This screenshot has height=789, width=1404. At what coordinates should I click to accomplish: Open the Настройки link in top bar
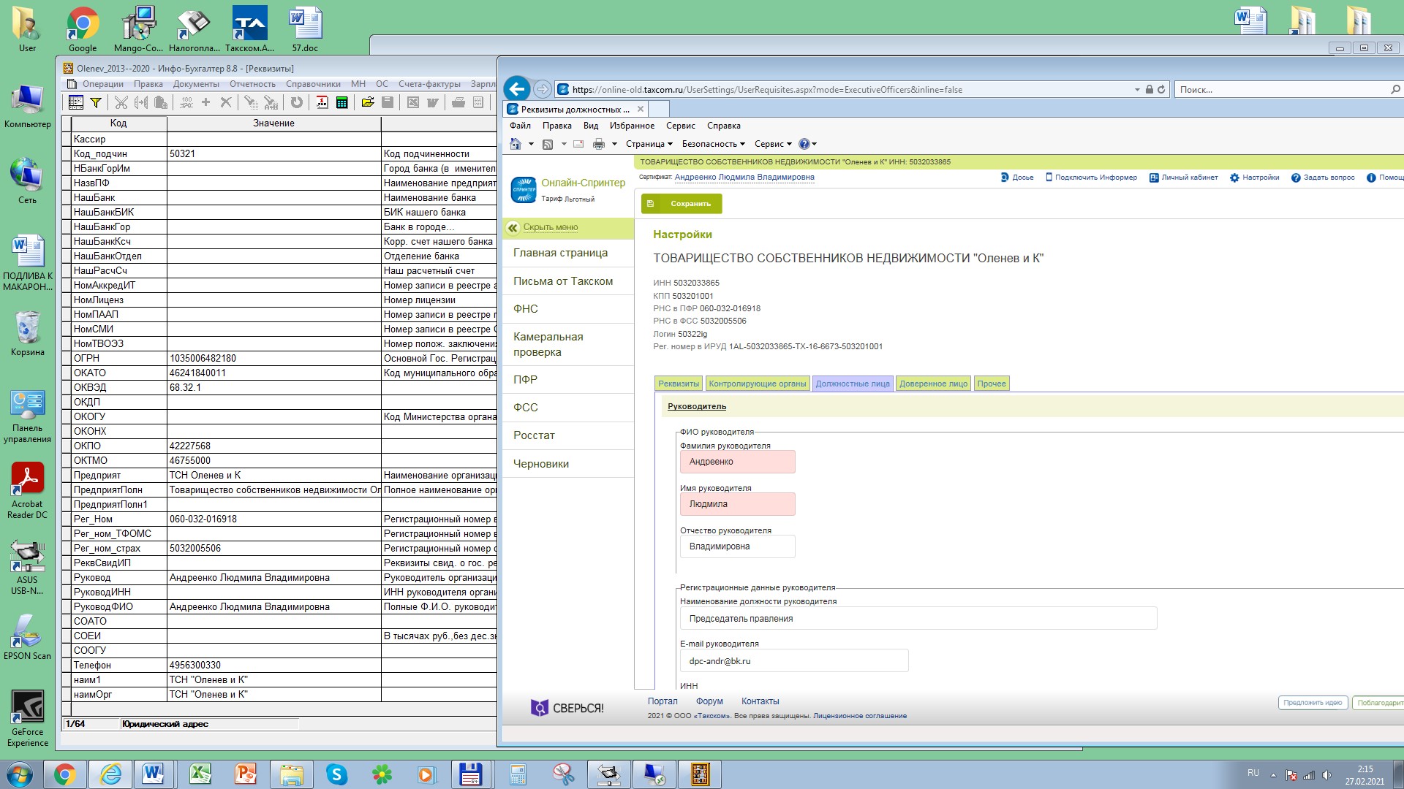click(1254, 178)
